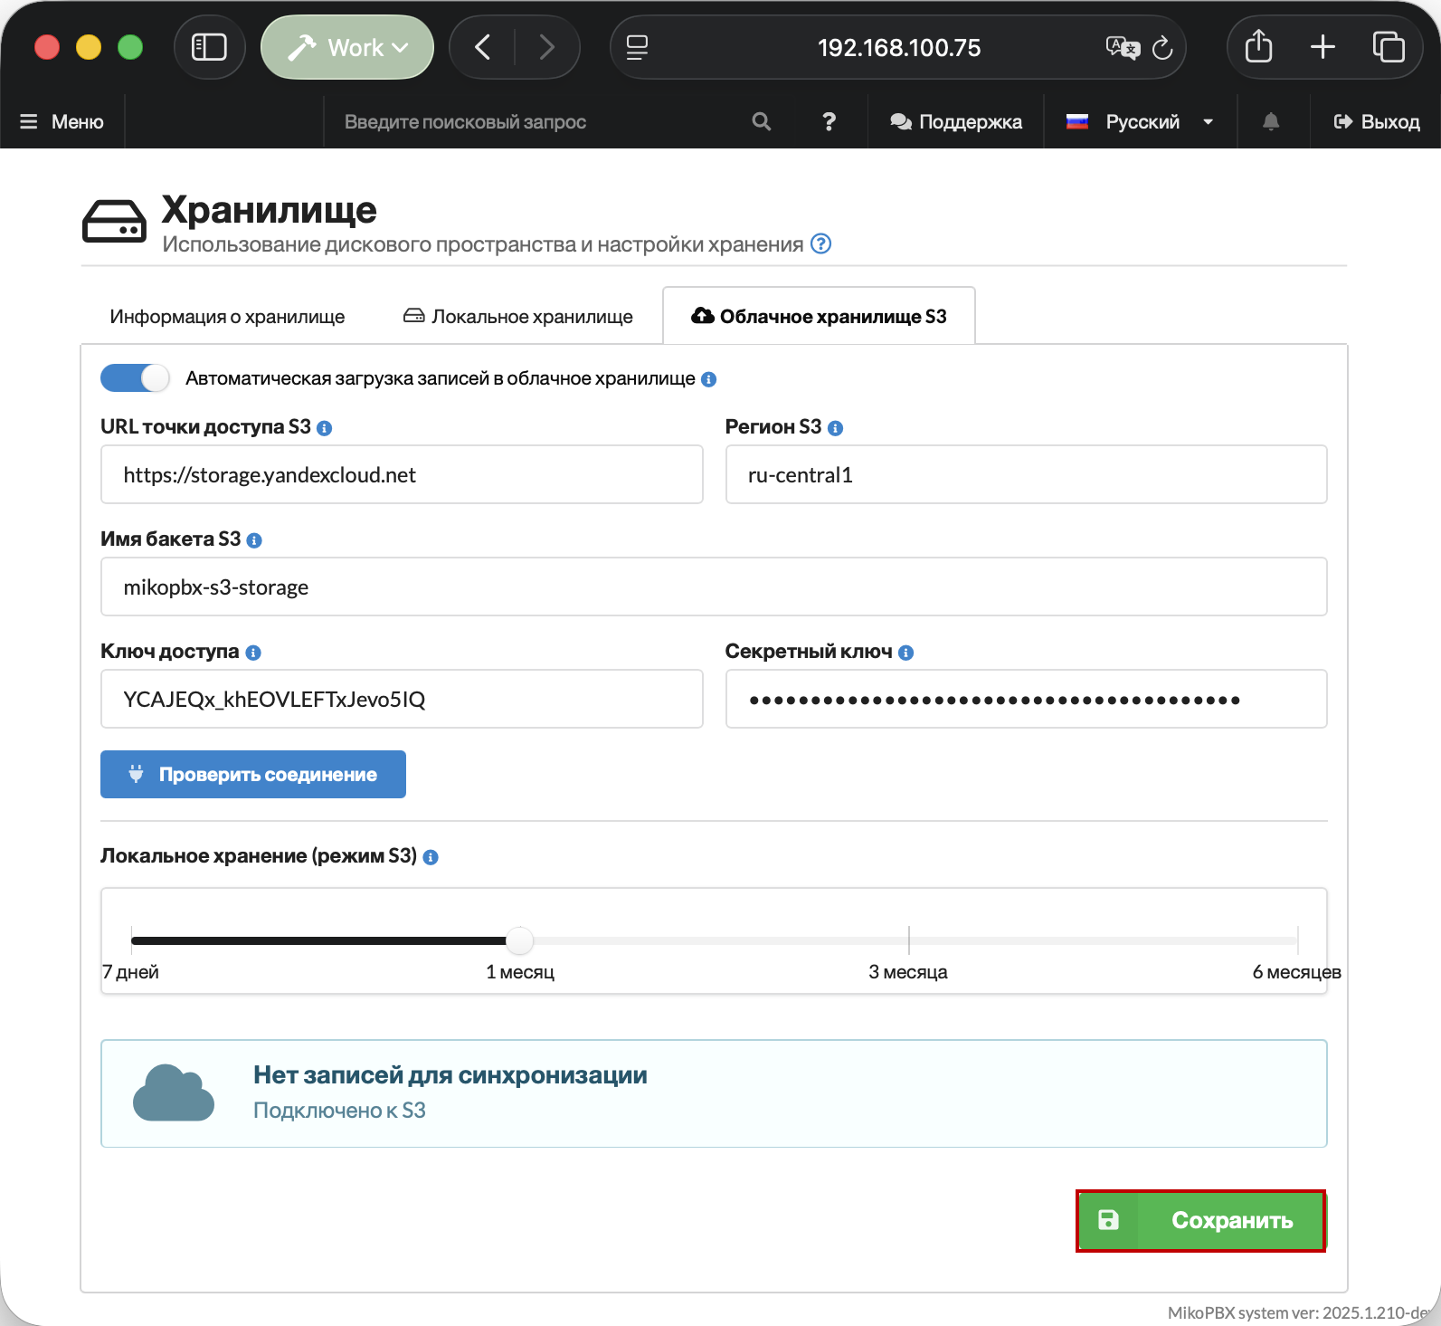Click info icon next to Имя бакета S3
This screenshot has width=1441, height=1326.
coord(254,540)
